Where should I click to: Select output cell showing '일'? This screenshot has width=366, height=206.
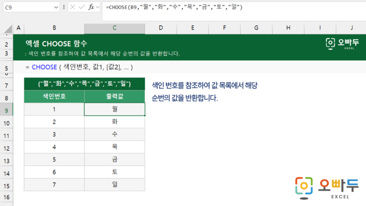click(x=114, y=185)
